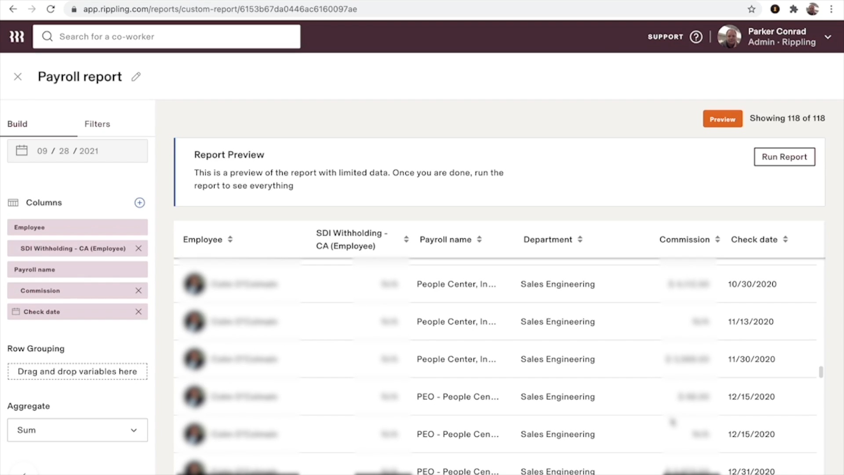Sort by SDI Withholding column arrows
Image resolution: width=844 pixels, height=475 pixels.
[x=406, y=239]
